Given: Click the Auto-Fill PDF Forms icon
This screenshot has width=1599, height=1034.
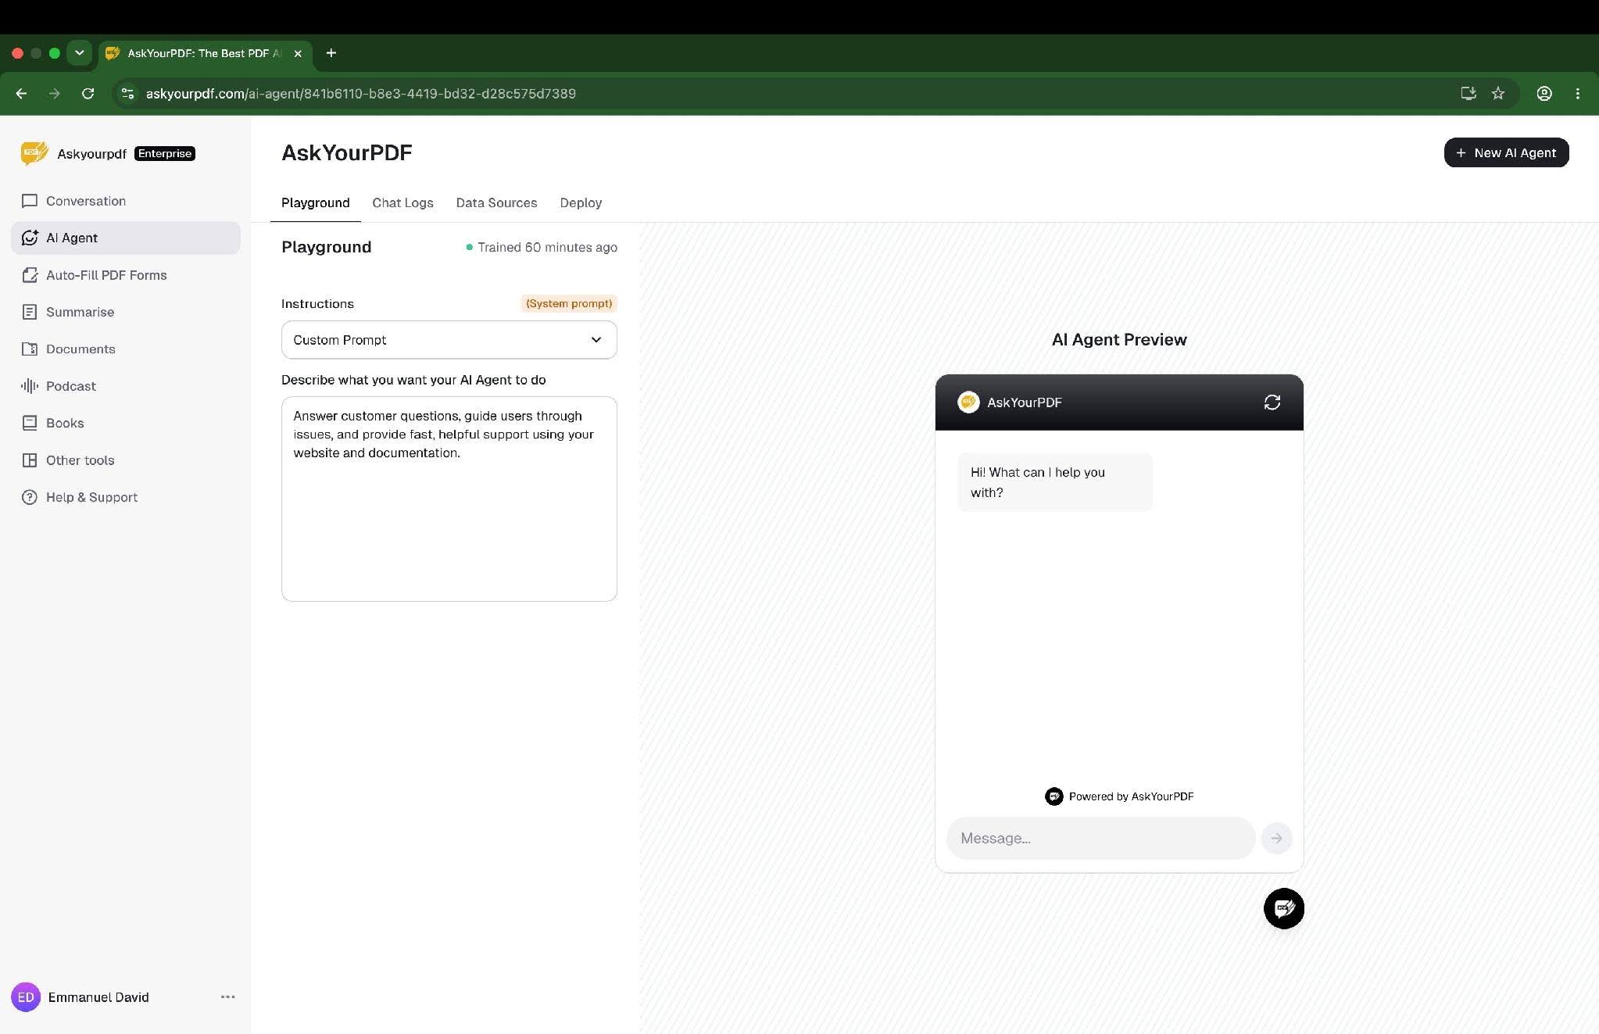Looking at the screenshot, I should click(x=30, y=275).
